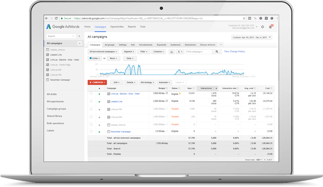Switch to the Dimensions tab
Image resolution: width=323 pixels, height=187 pixels.
[190, 45]
